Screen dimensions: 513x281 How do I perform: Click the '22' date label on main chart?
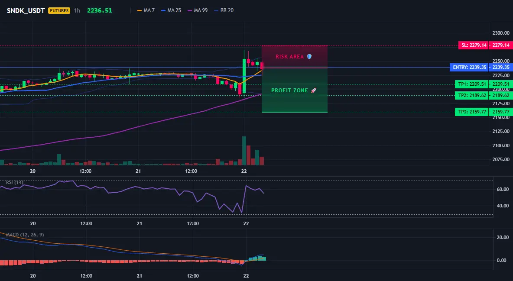pyautogui.click(x=244, y=171)
